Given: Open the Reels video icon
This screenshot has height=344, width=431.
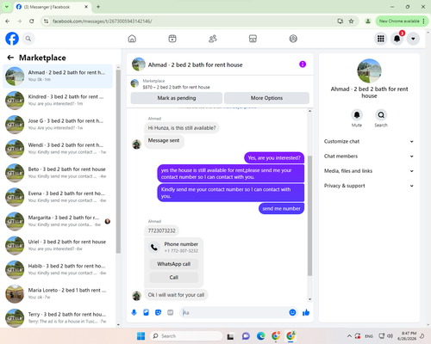Looking at the screenshot, I should tap(172, 39).
